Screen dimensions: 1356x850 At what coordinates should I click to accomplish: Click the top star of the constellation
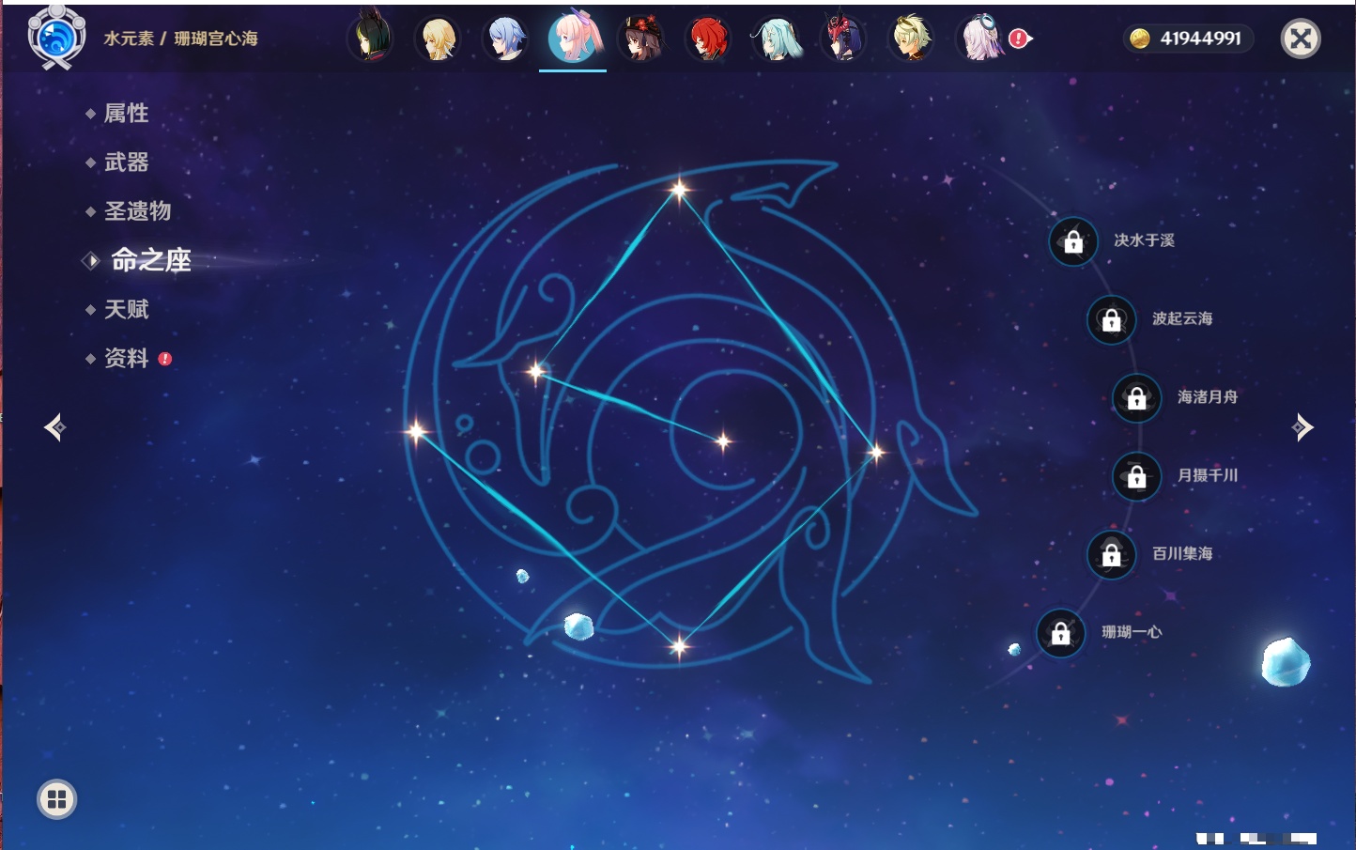(679, 190)
